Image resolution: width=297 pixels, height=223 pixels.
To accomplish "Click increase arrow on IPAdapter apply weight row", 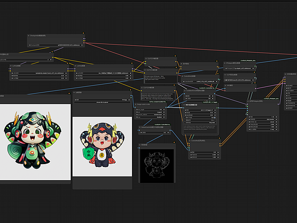I will click(276, 117).
